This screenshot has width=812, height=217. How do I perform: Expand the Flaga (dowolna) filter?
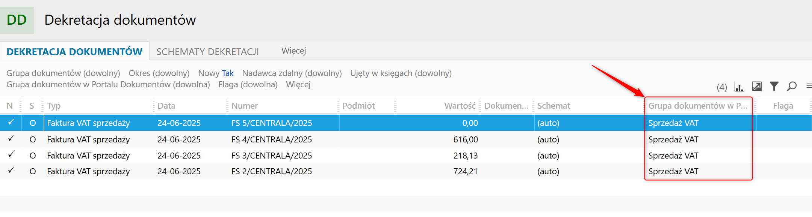click(x=248, y=85)
